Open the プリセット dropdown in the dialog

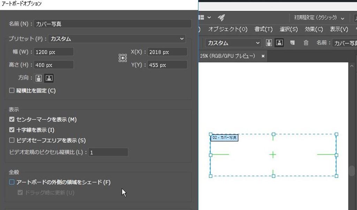(x=117, y=39)
